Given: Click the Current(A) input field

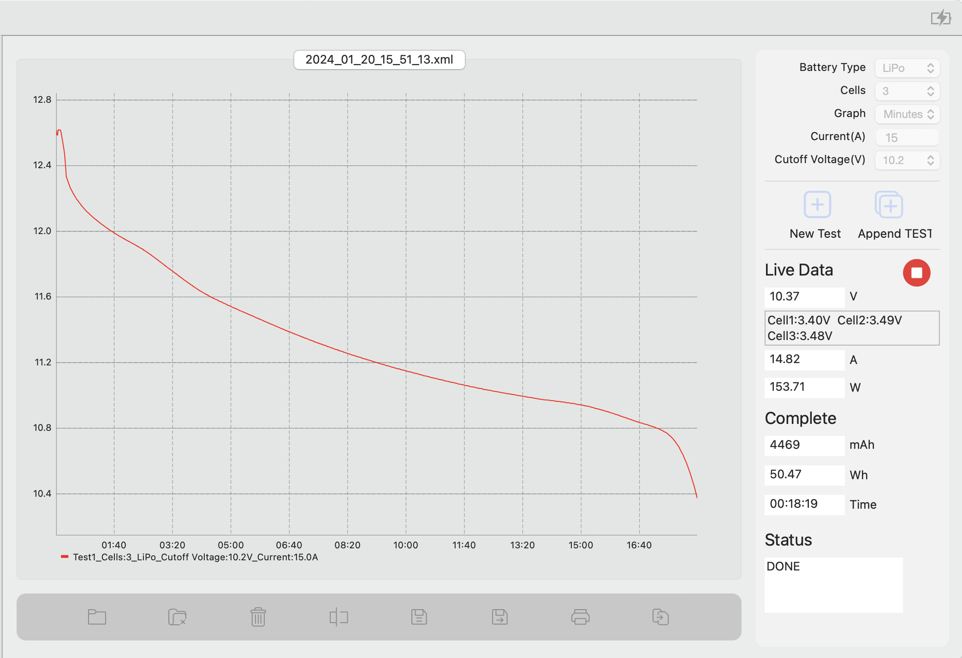Looking at the screenshot, I should tap(907, 137).
